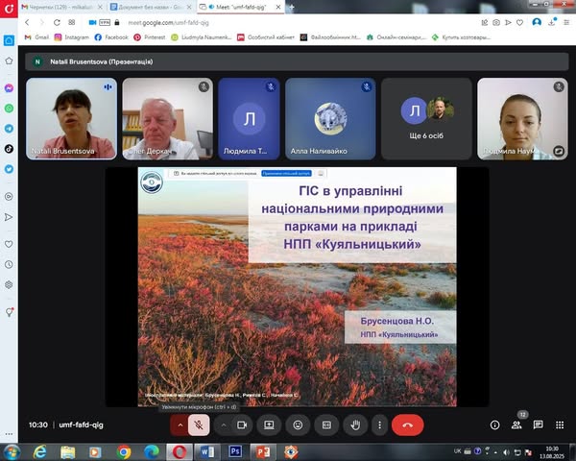The image size is (576, 461).
Task: Open sidebar three-dots setup menu
Action: 9,434
